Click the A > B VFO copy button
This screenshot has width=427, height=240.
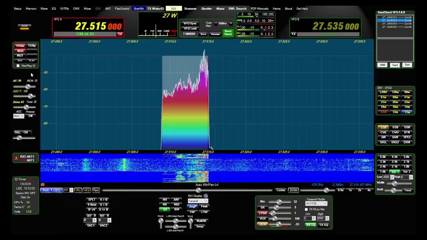click(x=103, y=200)
